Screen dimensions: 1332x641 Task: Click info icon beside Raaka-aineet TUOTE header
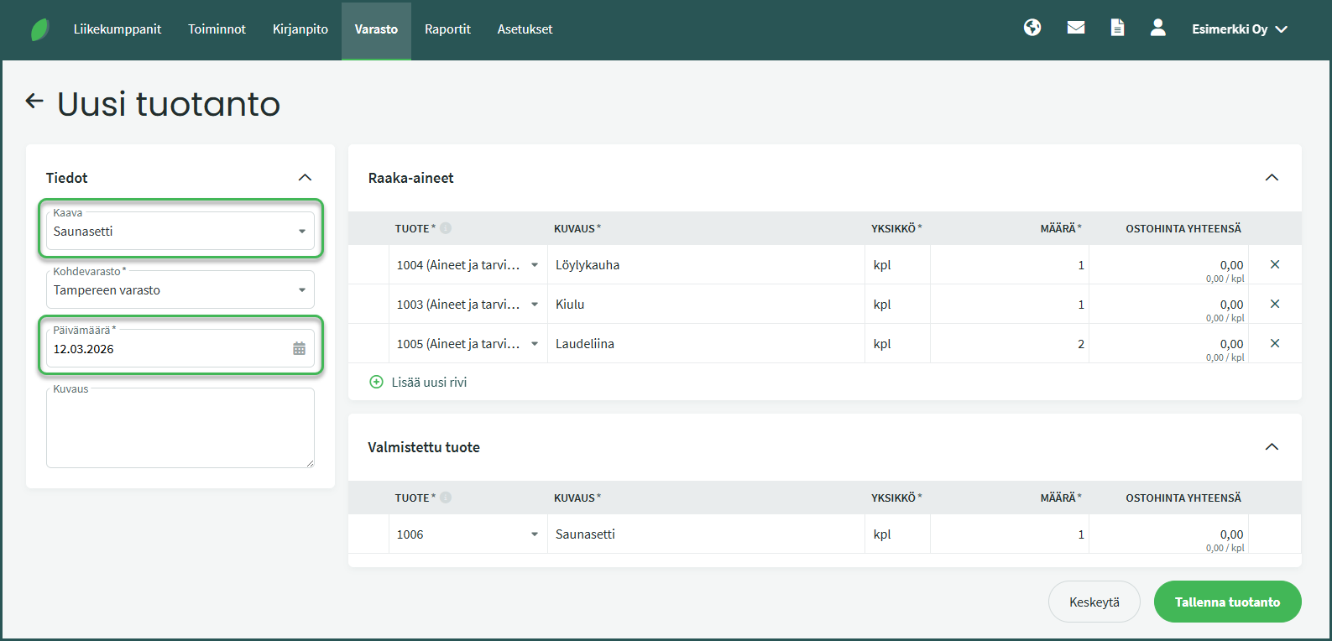click(x=446, y=228)
